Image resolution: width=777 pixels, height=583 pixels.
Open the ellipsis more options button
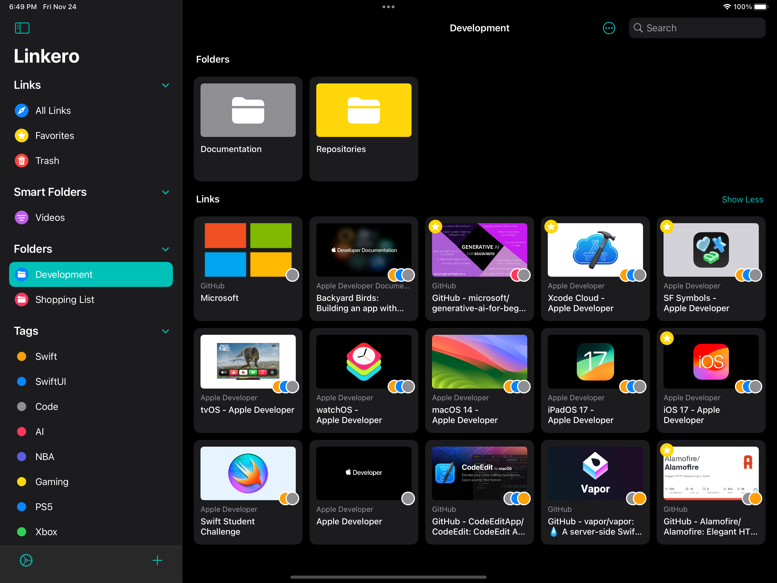click(x=609, y=28)
